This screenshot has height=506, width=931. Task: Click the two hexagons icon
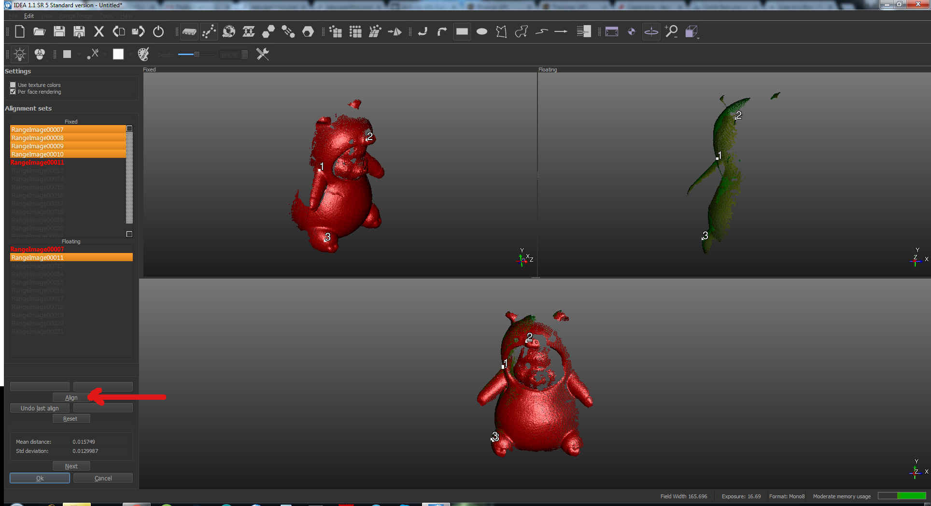[268, 32]
